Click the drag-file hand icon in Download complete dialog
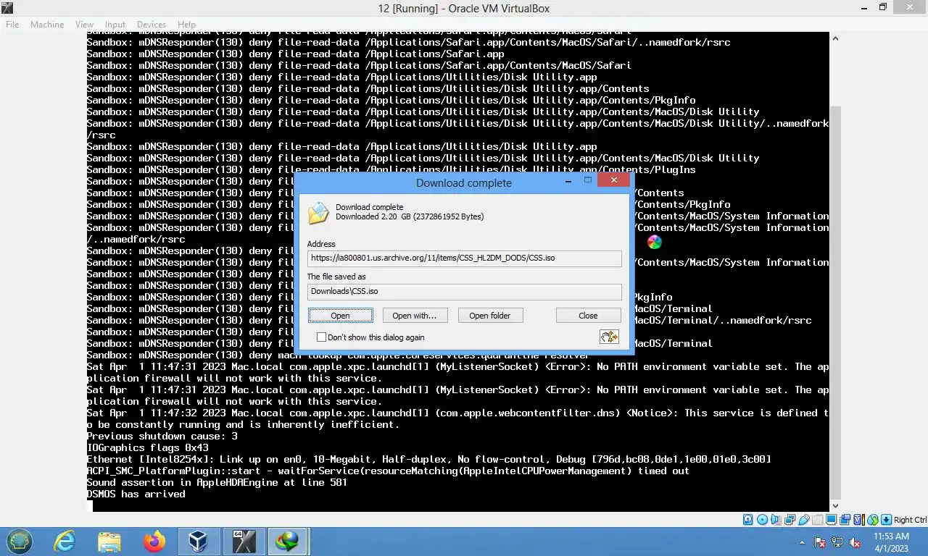This screenshot has width=928, height=556. click(609, 337)
